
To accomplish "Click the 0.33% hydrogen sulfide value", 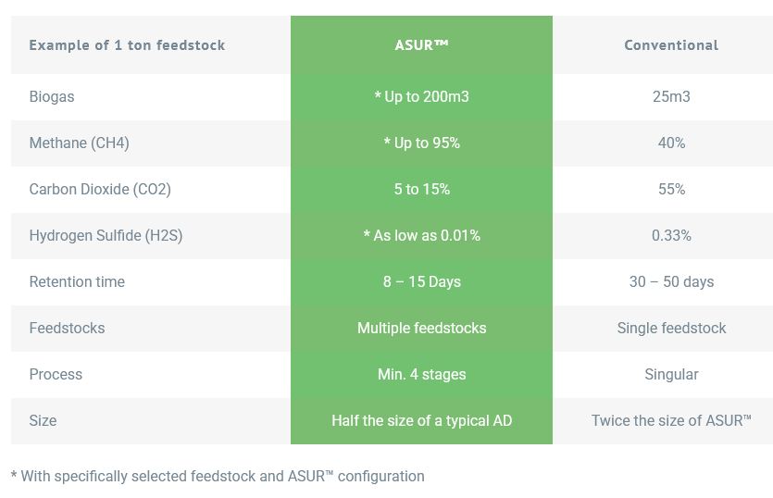I will pyautogui.click(x=671, y=235).
